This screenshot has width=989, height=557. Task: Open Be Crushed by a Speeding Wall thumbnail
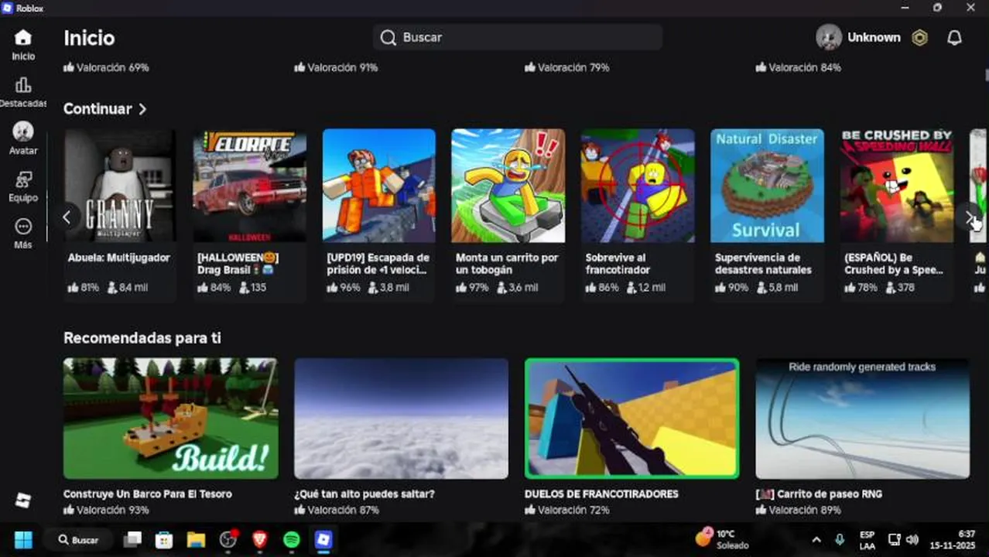coord(897,186)
